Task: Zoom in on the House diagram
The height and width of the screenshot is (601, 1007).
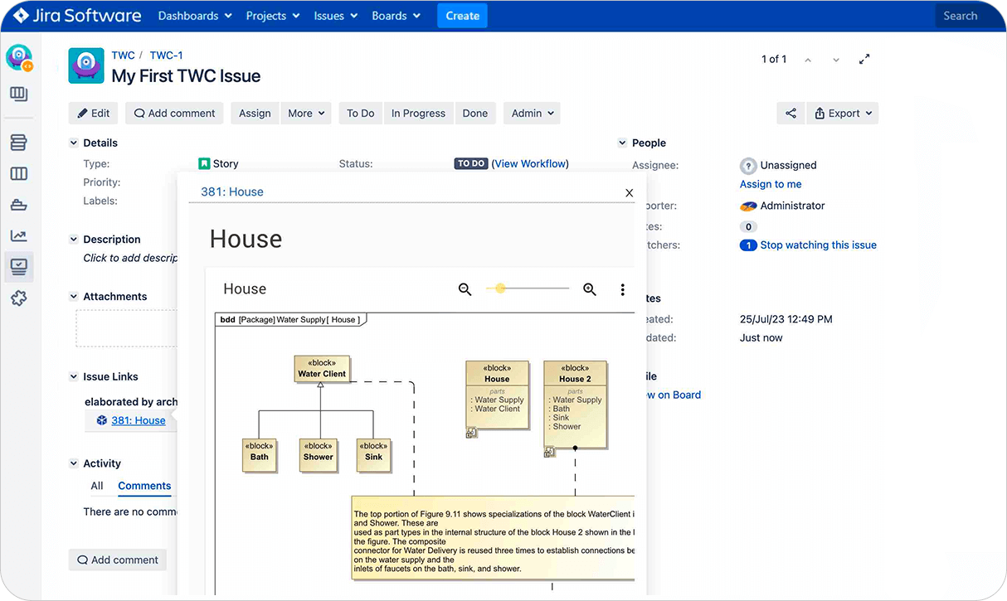Action: [x=590, y=289]
